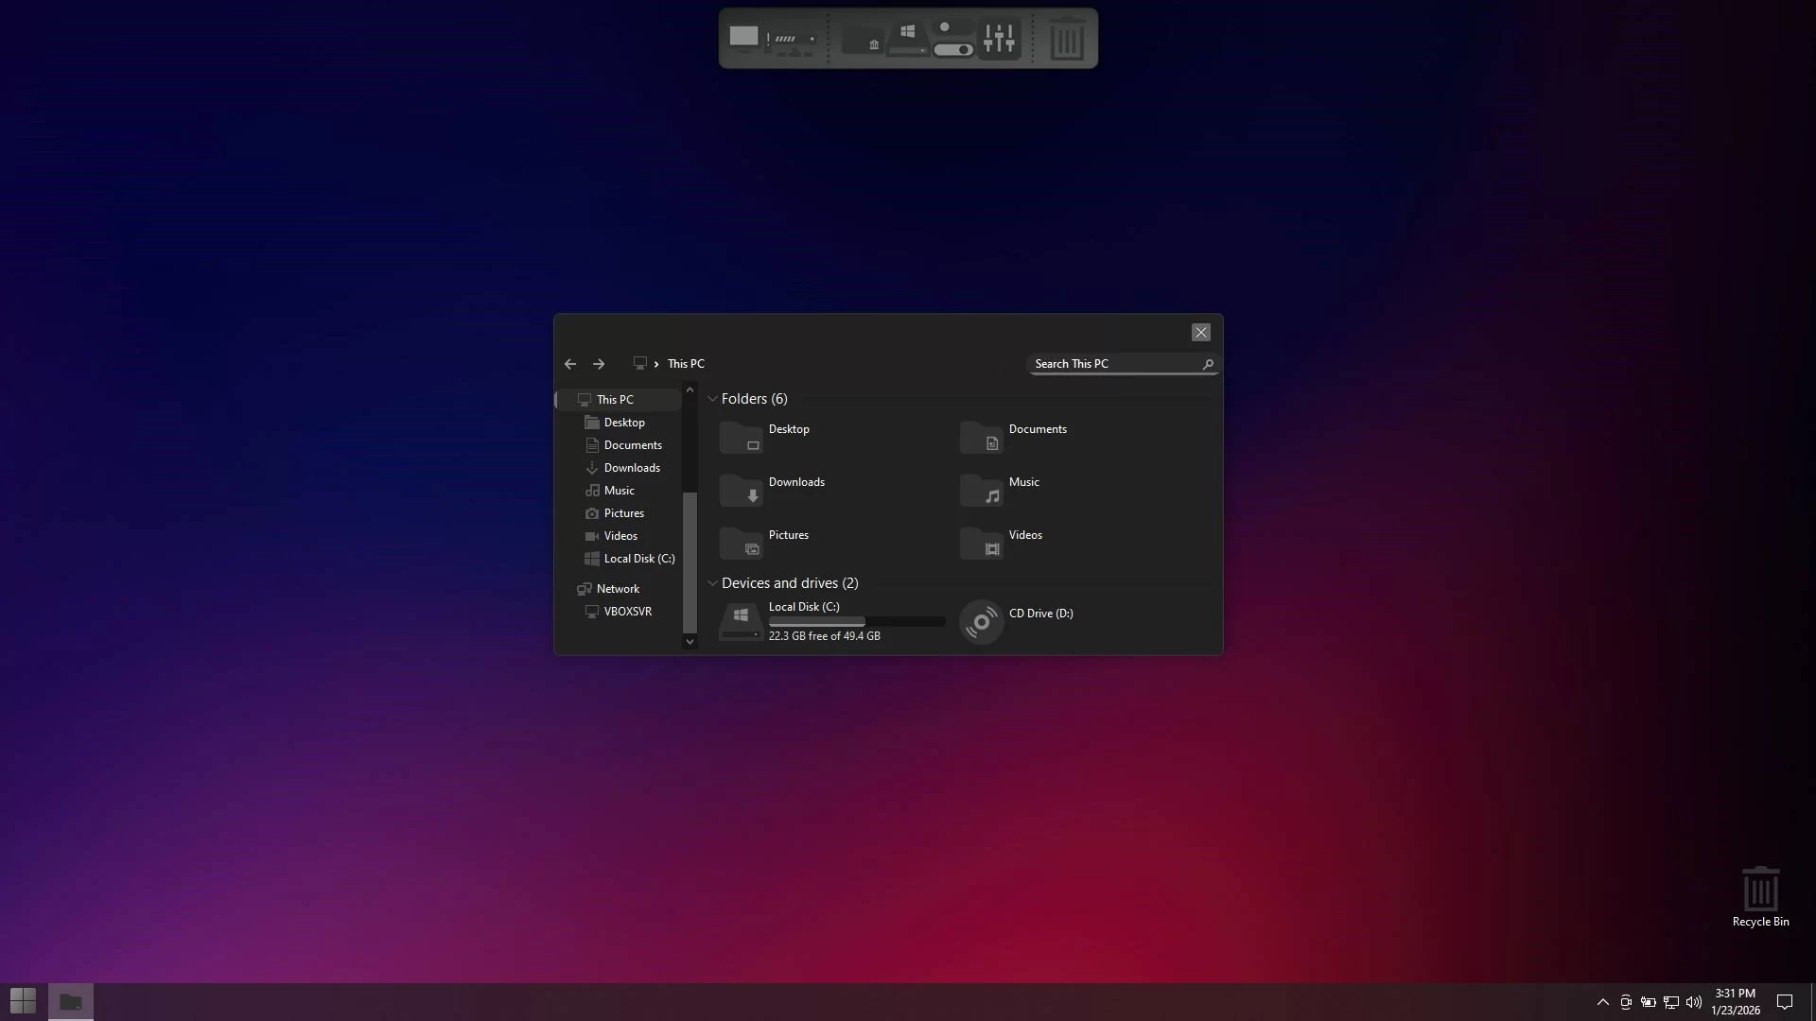Select Downloads in the navigation tree
The image size is (1816, 1021).
pos(631,468)
